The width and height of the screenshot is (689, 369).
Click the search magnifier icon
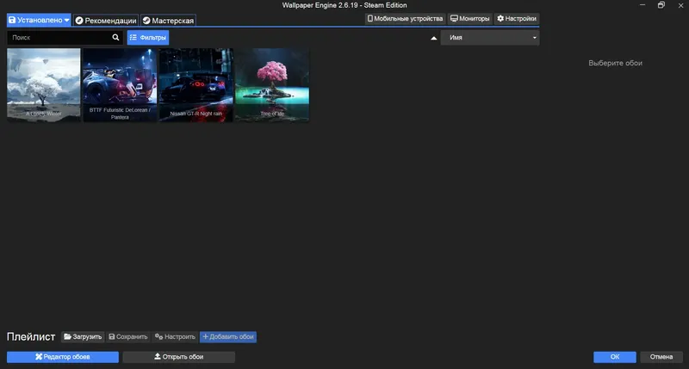tap(115, 37)
